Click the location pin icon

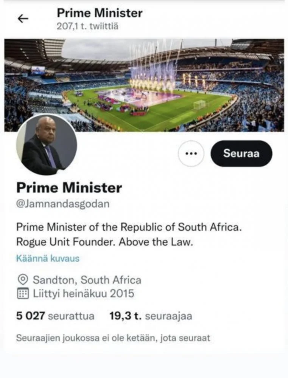tap(23, 280)
